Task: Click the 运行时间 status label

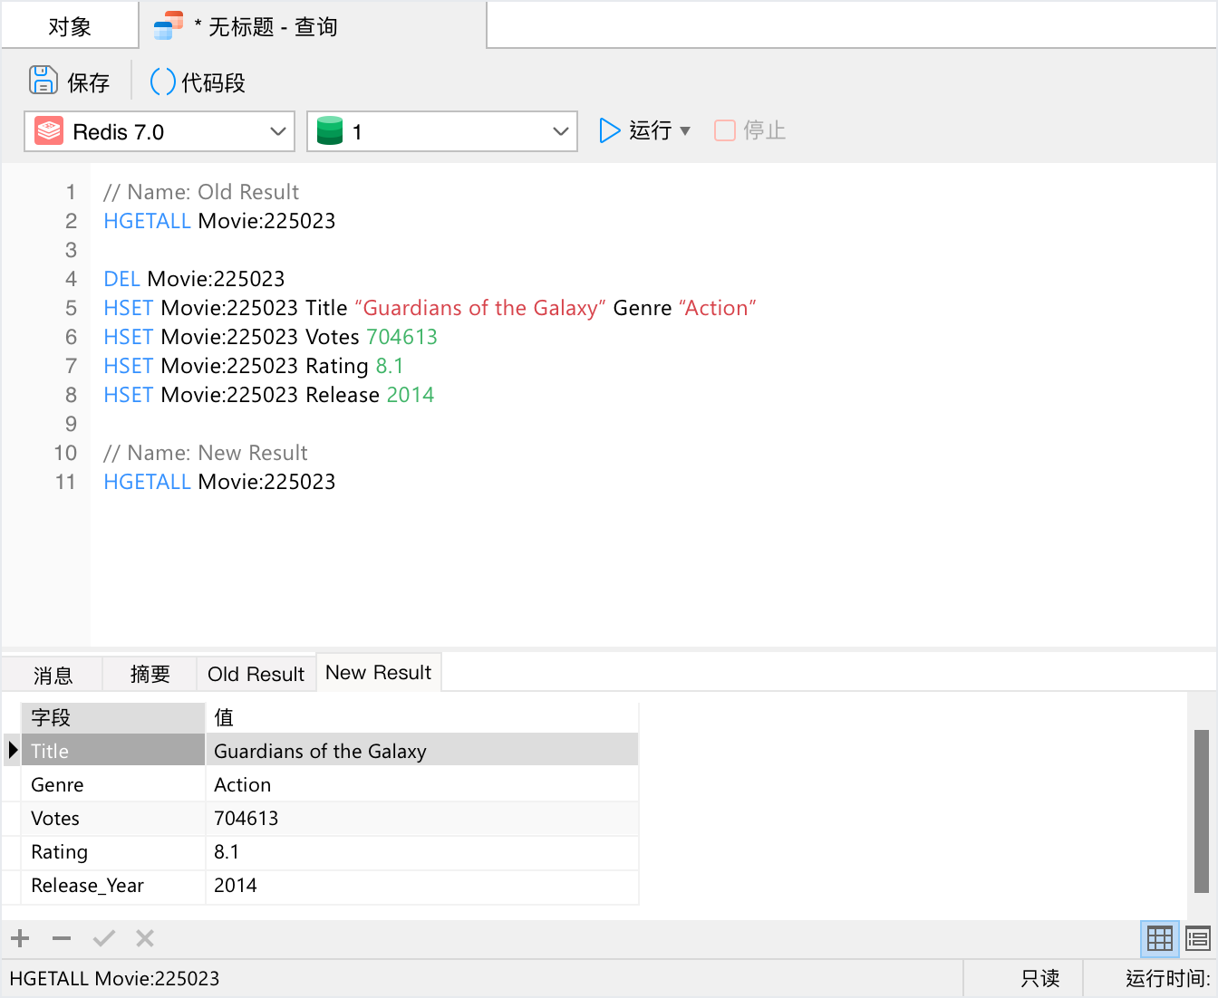Action: 1167,978
